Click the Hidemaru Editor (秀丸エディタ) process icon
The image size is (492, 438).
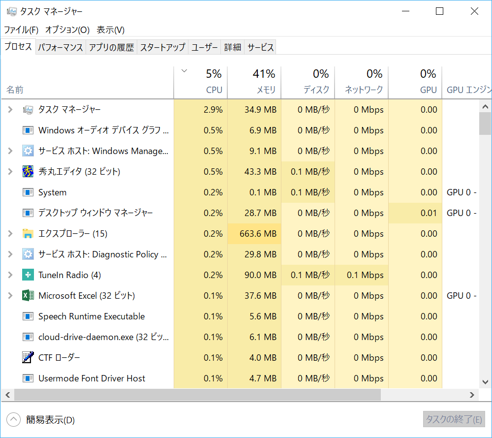tap(28, 172)
